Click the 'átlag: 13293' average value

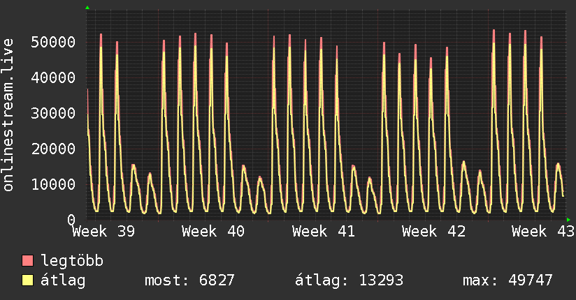349,280
